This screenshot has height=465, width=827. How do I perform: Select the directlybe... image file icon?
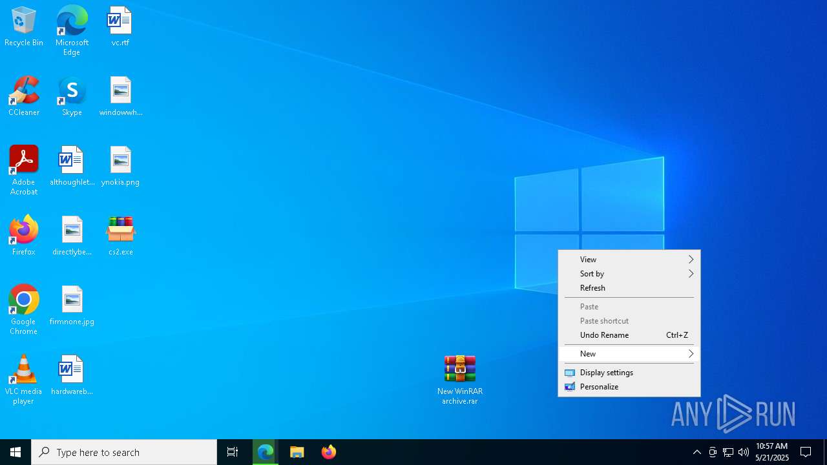[x=72, y=236]
